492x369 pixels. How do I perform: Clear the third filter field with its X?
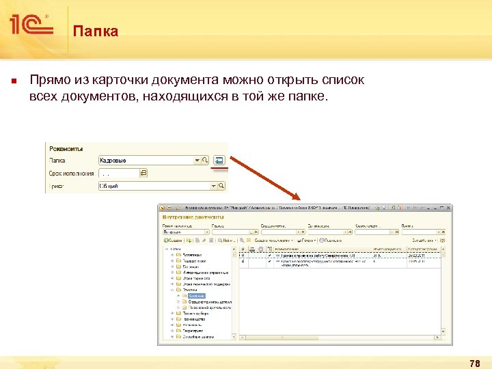pos(303,232)
